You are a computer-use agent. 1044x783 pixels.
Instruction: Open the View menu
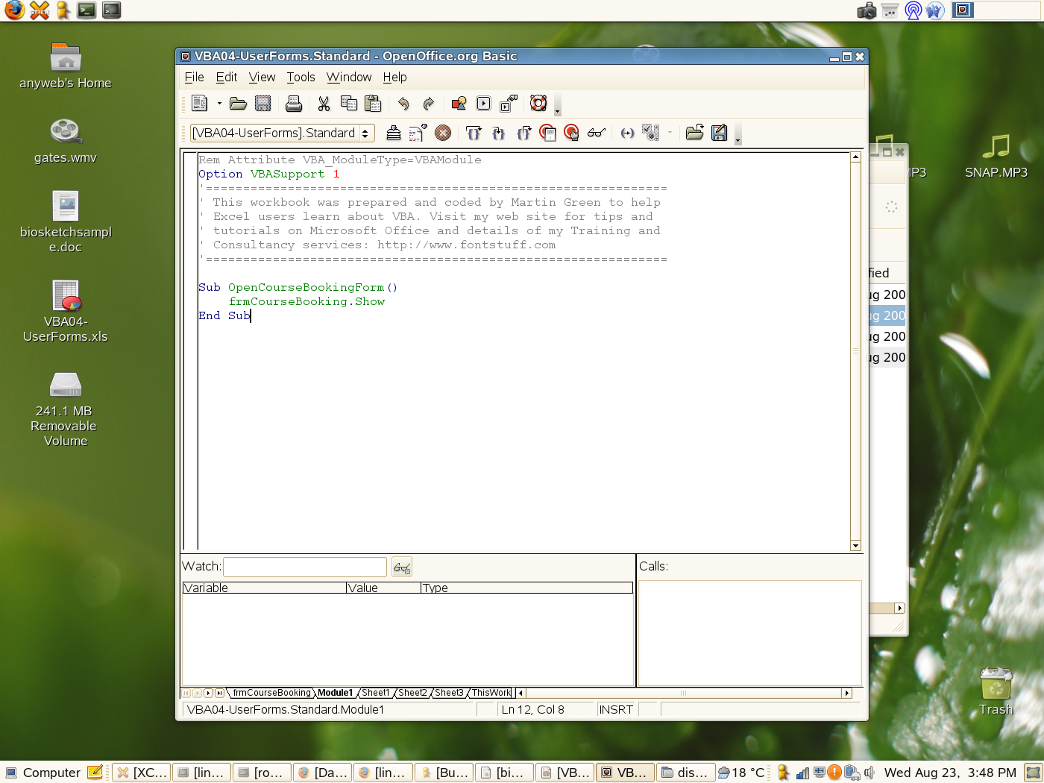point(262,77)
